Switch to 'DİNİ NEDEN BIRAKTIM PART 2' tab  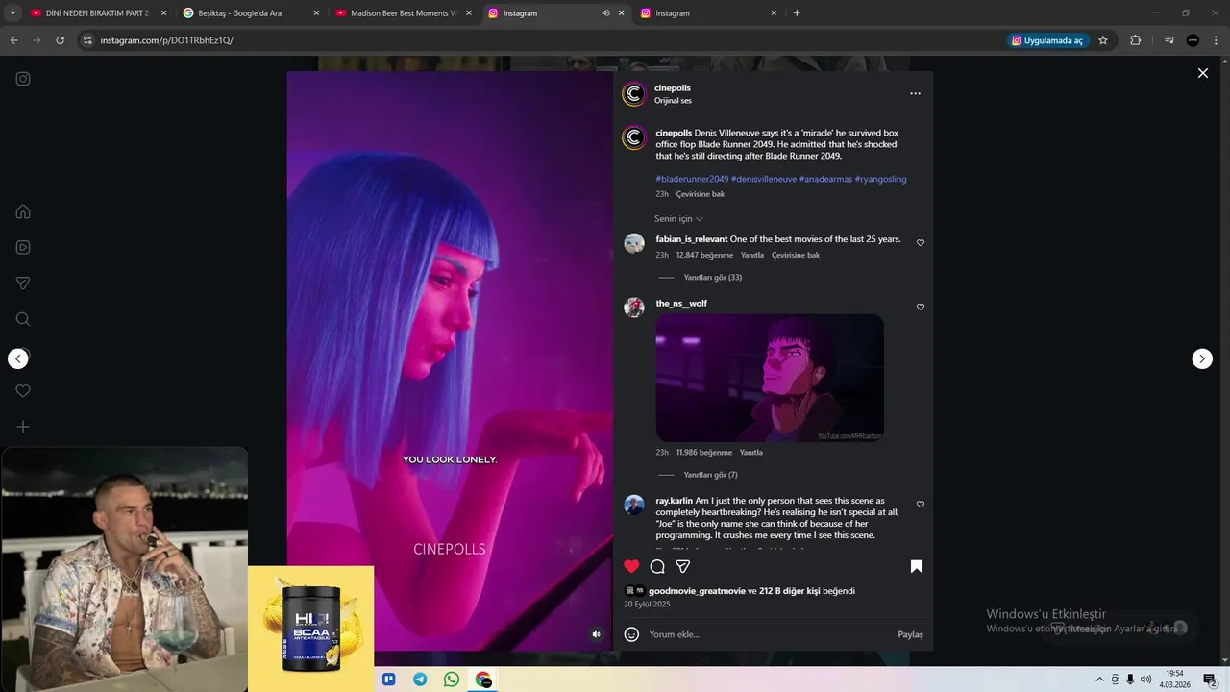coord(96,13)
